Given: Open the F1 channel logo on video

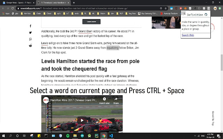Looking at the screenshot, I should coord(46,100).
